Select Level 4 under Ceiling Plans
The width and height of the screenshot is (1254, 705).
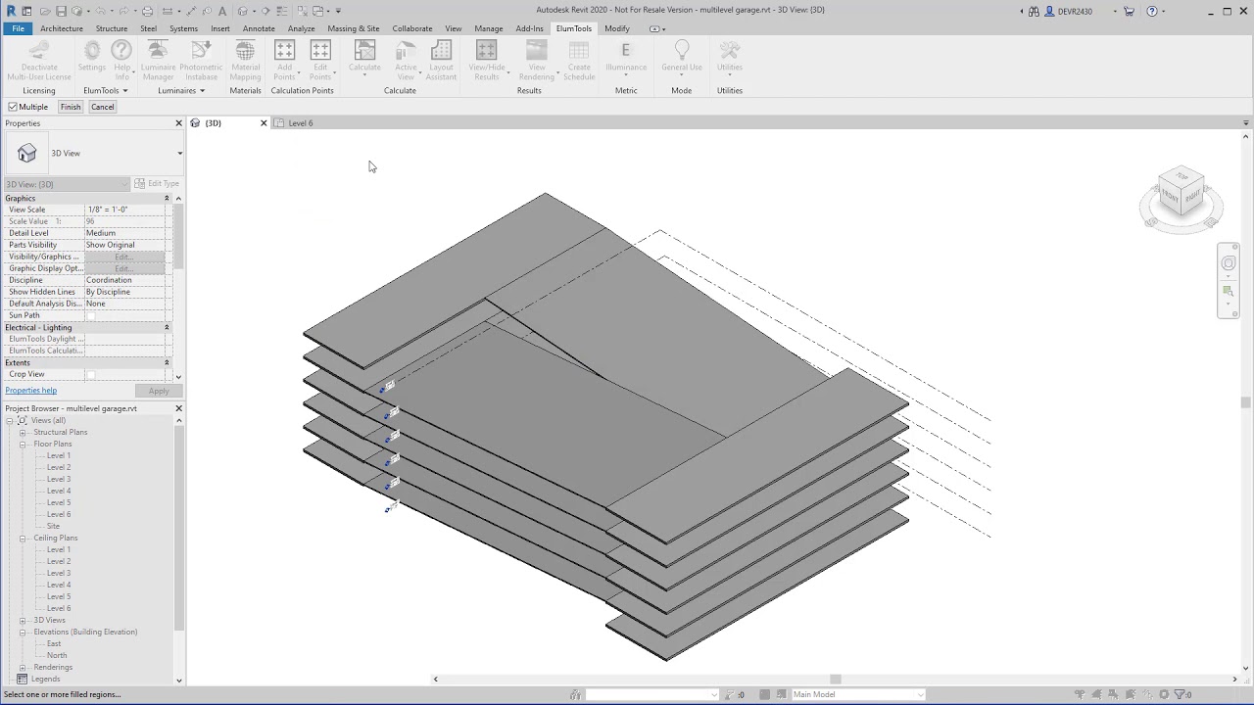tap(59, 586)
